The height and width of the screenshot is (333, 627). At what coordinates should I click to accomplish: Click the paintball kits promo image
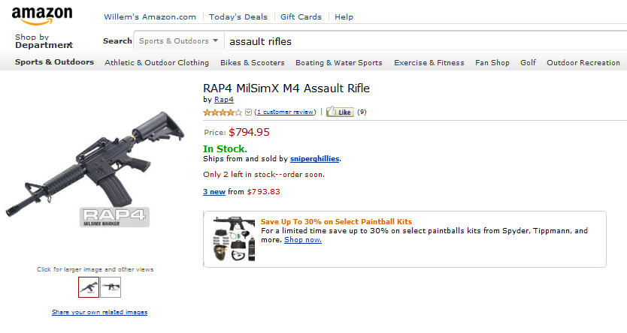[x=230, y=240]
